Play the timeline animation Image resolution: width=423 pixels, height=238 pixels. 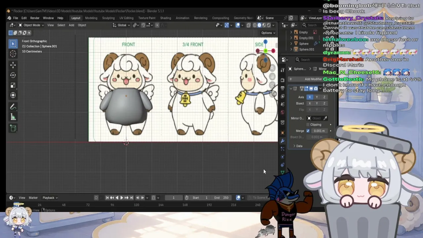(121, 198)
